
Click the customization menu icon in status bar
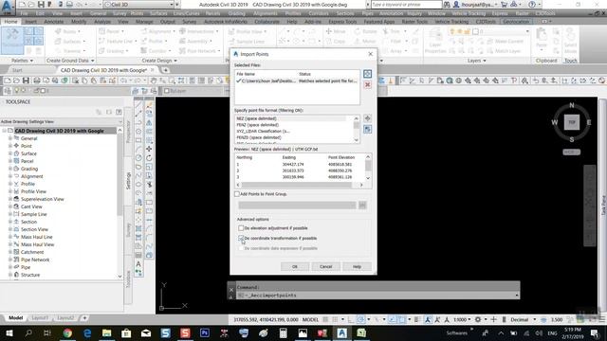[602, 320]
